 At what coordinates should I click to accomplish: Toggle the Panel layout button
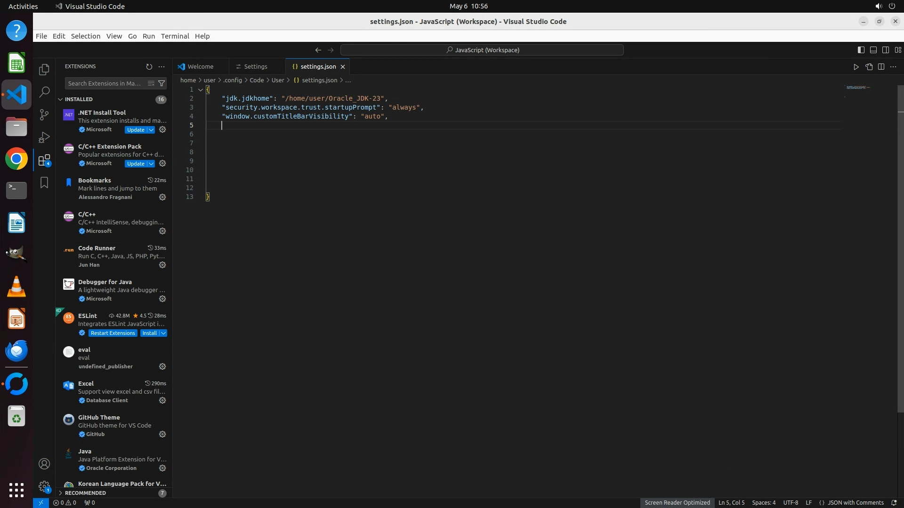pos(873,50)
